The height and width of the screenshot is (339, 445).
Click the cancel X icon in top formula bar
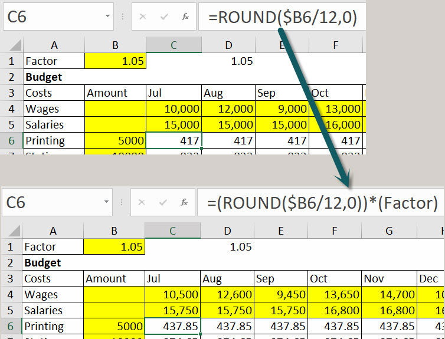pyautogui.click(x=143, y=17)
